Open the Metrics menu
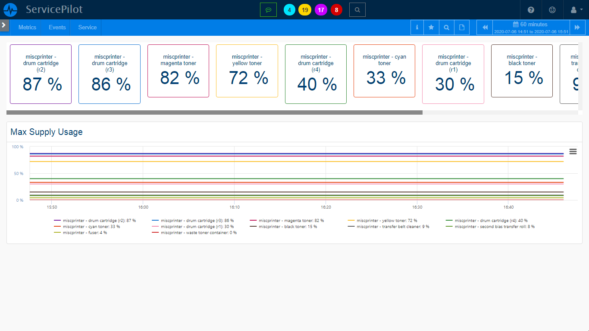 (x=27, y=27)
